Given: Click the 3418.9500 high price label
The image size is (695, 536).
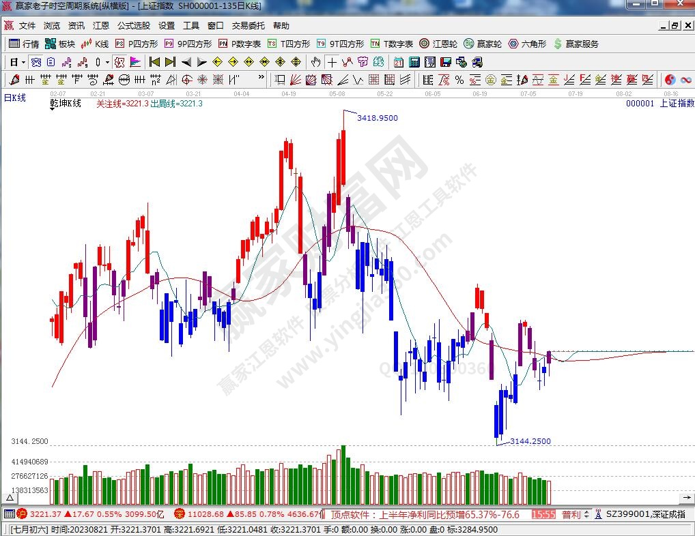Looking at the screenshot, I should 377,118.
